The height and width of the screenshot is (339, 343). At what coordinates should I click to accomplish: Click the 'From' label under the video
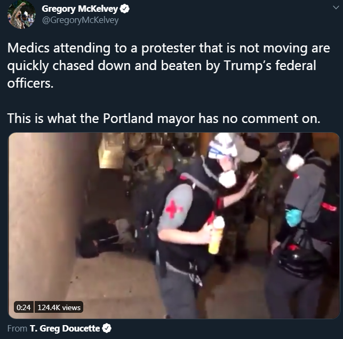pyautogui.click(x=17, y=328)
